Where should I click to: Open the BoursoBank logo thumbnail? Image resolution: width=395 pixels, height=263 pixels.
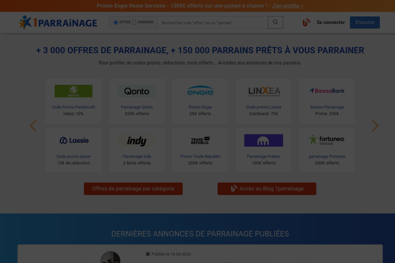point(327,91)
